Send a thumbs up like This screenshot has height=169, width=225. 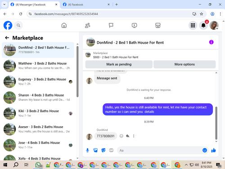coord(213,150)
